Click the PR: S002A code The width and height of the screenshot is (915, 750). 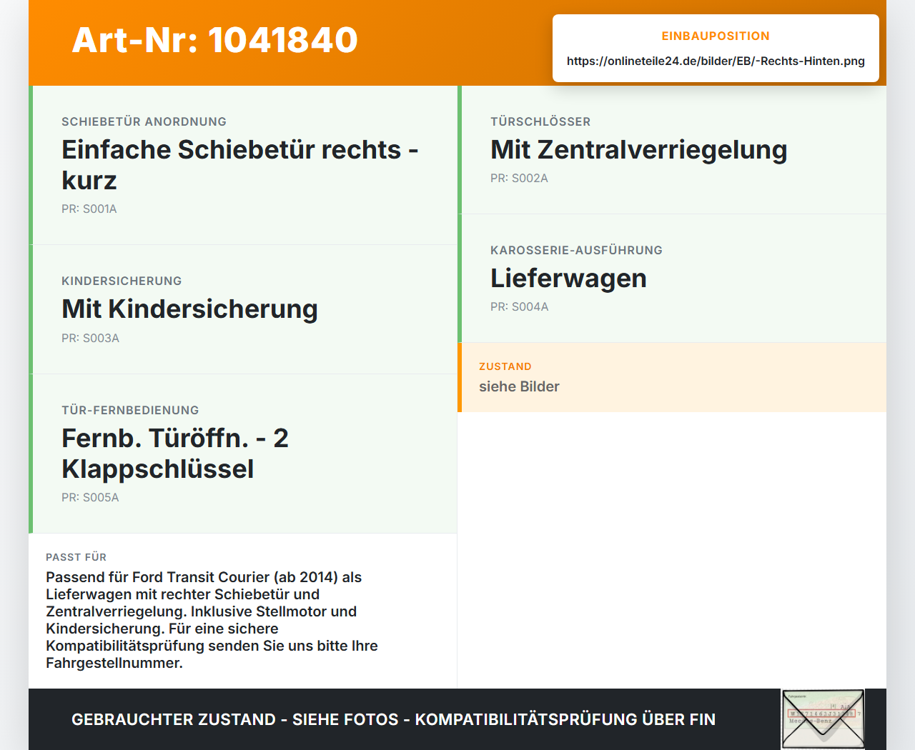coord(519,178)
